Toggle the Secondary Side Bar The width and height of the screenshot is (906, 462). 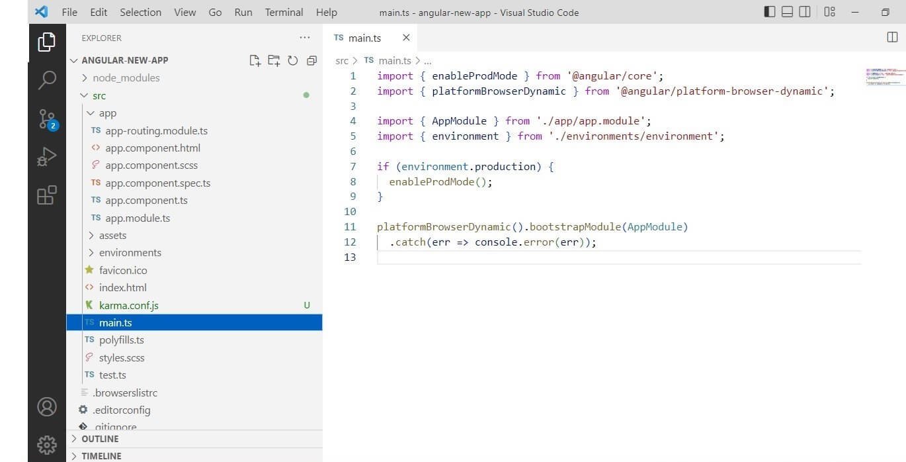coord(805,11)
